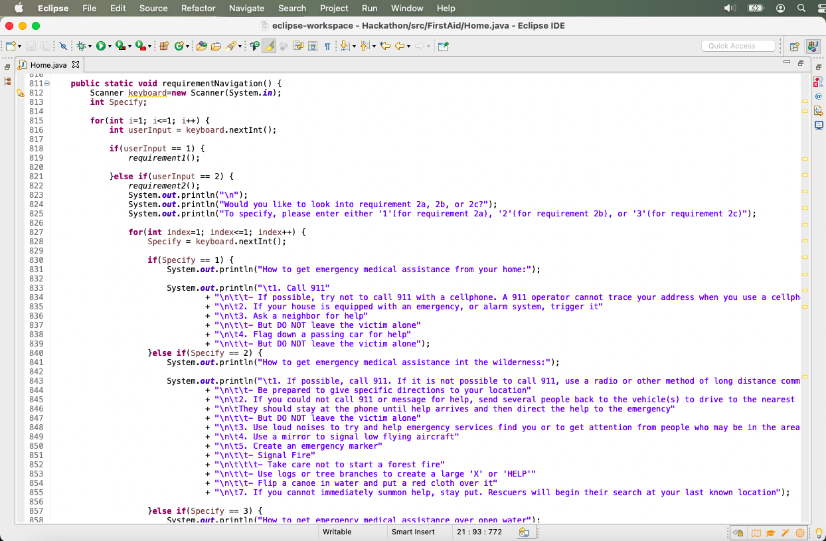The width and height of the screenshot is (826, 541).
Task: Open the Previous Annotation dropdown arrow
Action: point(374,46)
